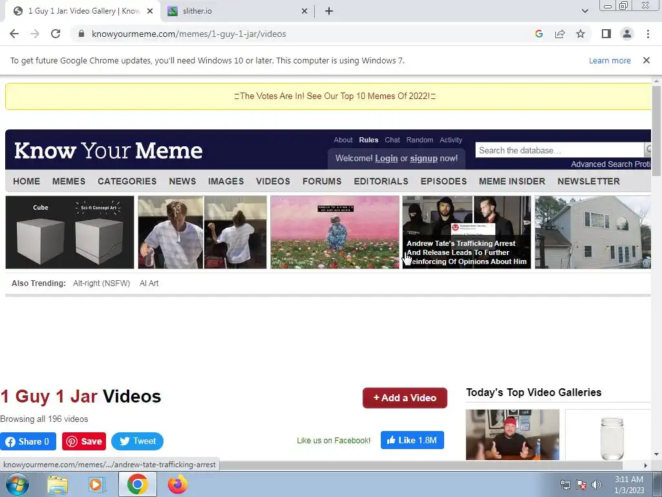Open the Alt-right (NSFW) trending link

[101, 283]
